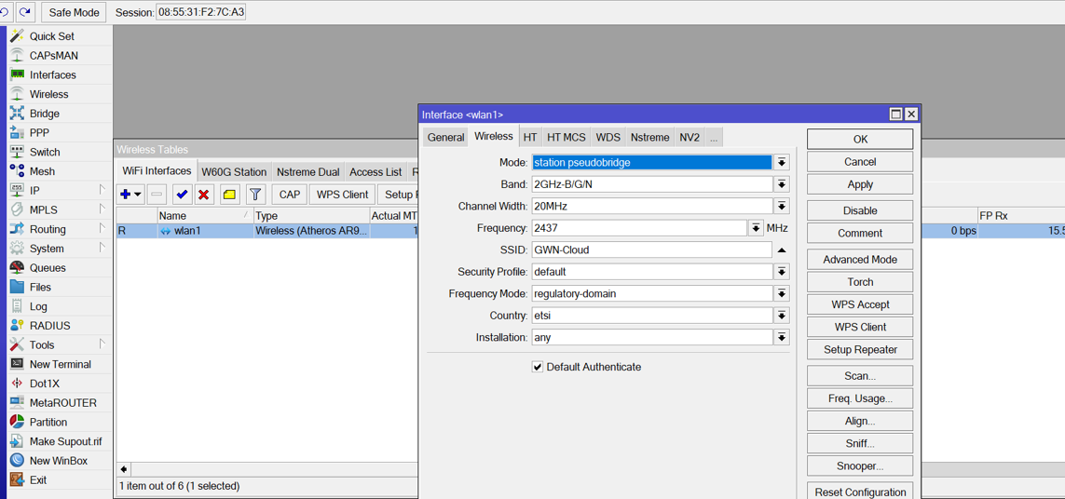Image resolution: width=1065 pixels, height=499 pixels.
Task: Click the red X Disable icon
Action: tap(202, 195)
